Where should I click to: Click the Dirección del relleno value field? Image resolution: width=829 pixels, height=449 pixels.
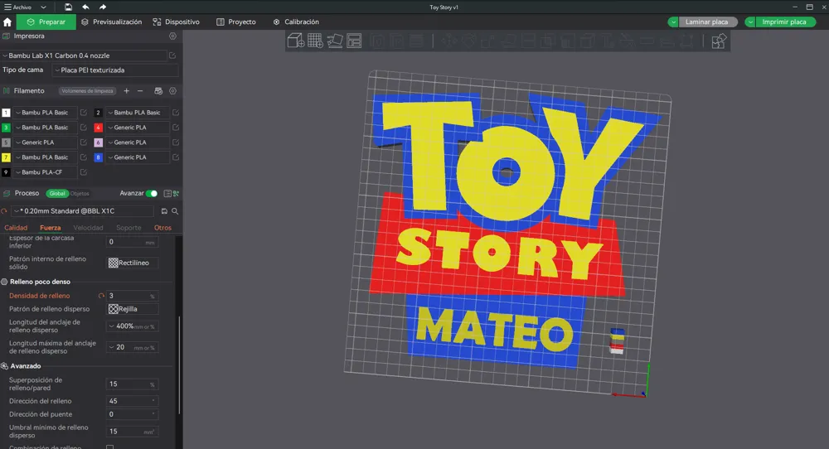pyautogui.click(x=132, y=401)
